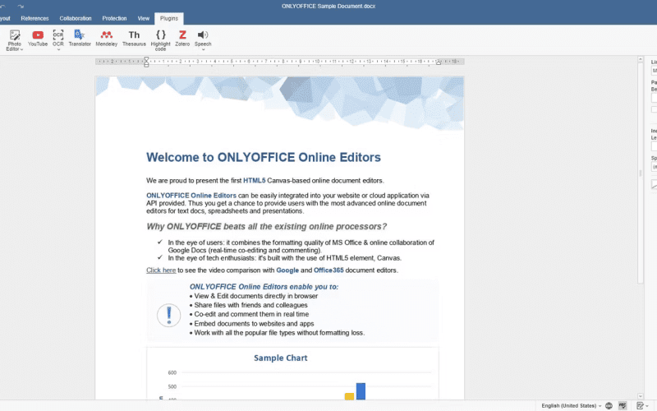
Task: Click the yellow bar in the chart
Action: pos(349,396)
